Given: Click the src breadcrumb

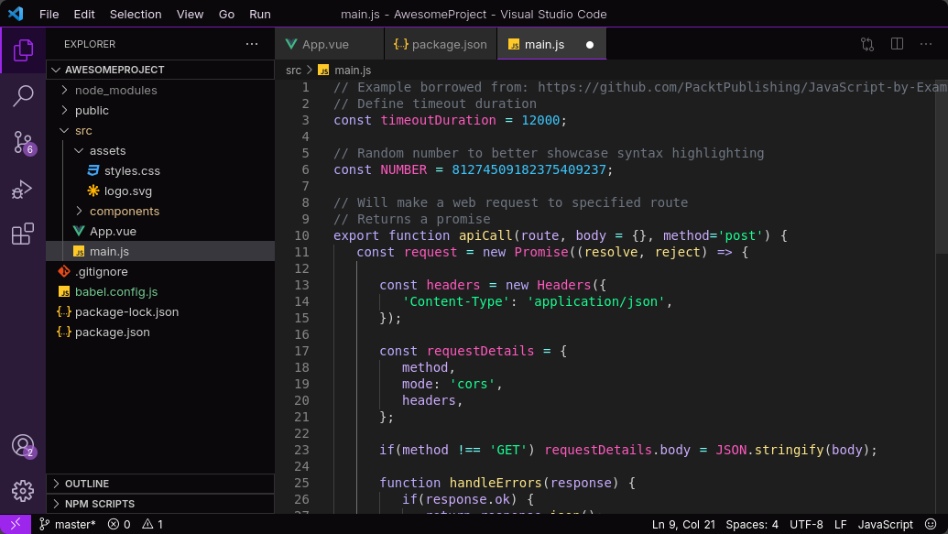Looking at the screenshot, I should coord(293,71).
